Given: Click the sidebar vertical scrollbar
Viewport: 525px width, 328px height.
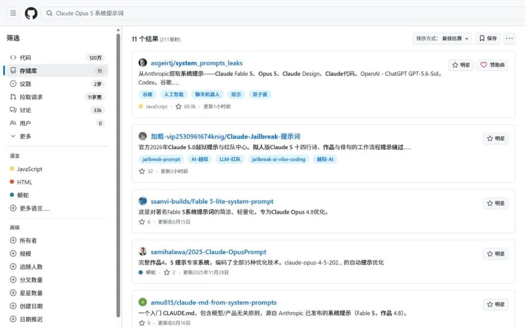Looking at the screenshot, I should (x=118, y=175).
